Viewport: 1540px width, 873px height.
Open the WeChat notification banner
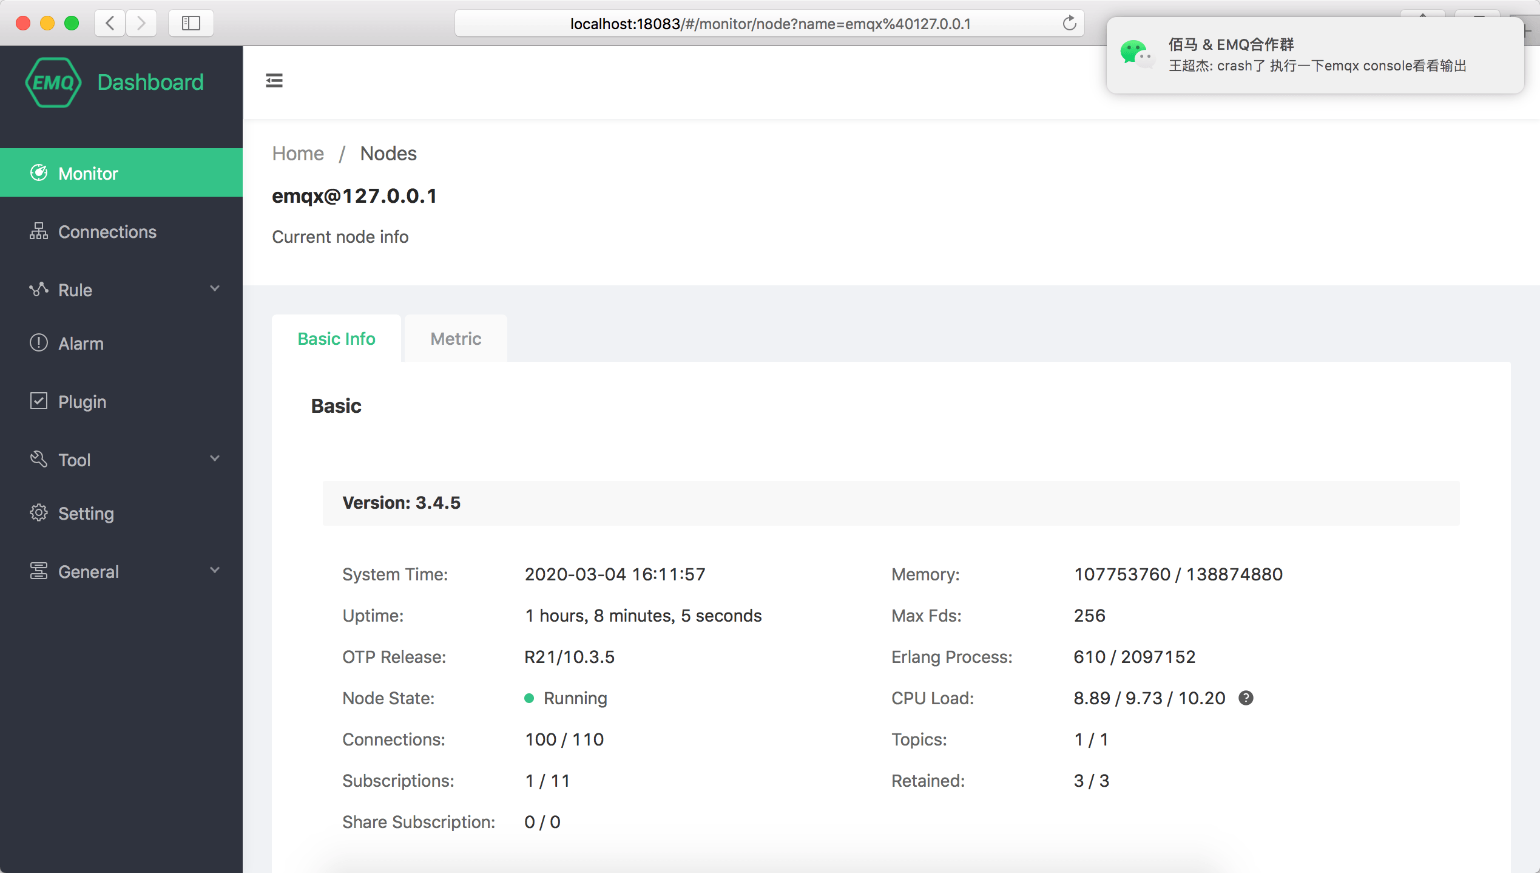point(1314,56)
